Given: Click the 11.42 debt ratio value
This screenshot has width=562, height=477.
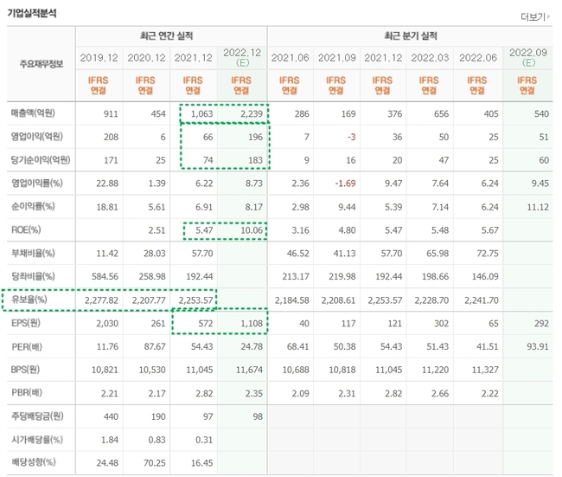Looking at the screenshot, I should tap(107, 254).
